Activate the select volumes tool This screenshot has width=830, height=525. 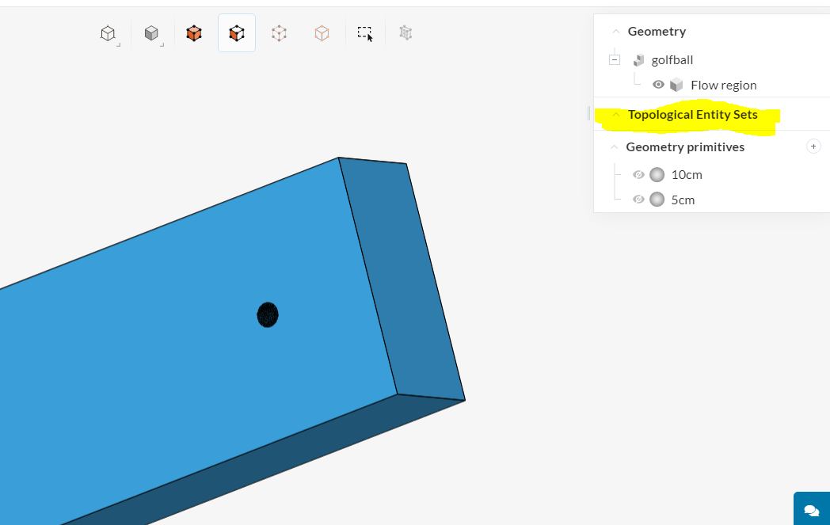pos(194,33)
